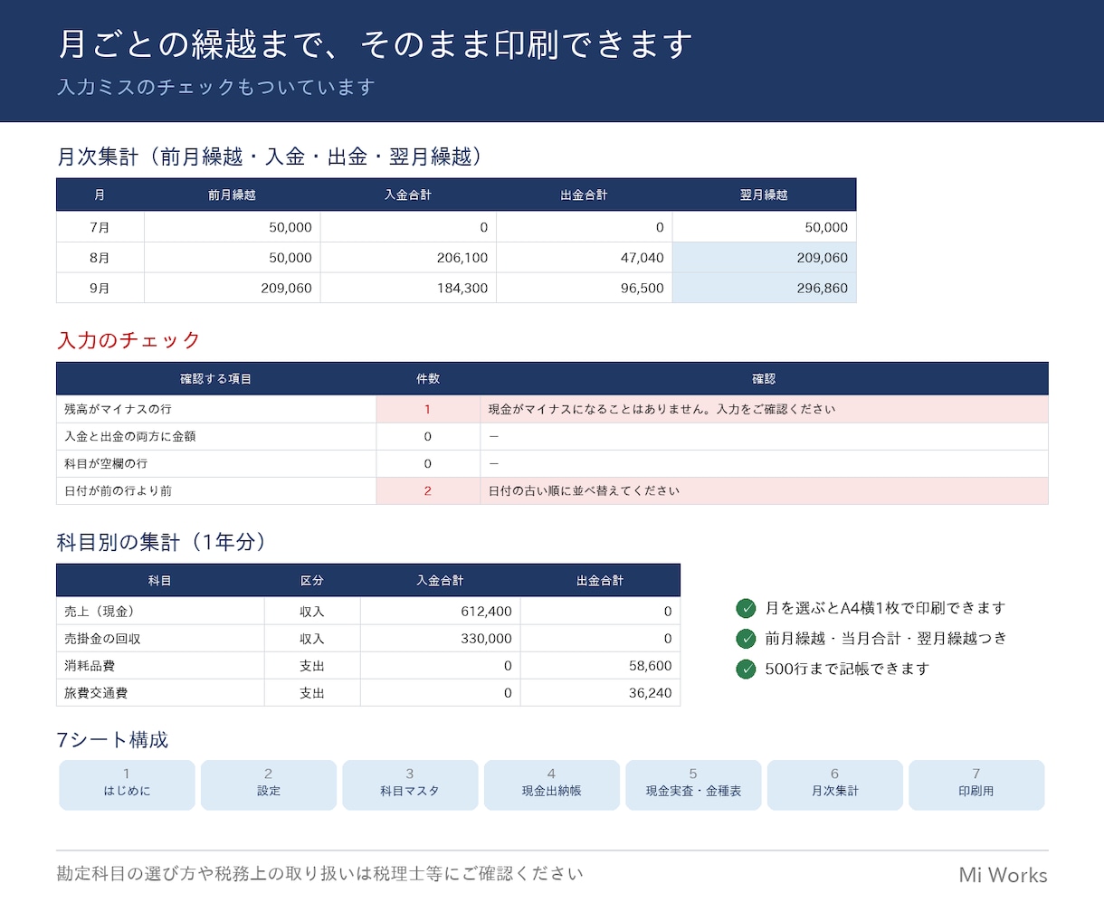
Task: Select the 入金と出金の両方に金額 check item
Action: point(216,436)
